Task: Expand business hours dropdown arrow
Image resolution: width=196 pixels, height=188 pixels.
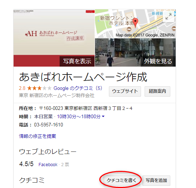Action: 103,116
